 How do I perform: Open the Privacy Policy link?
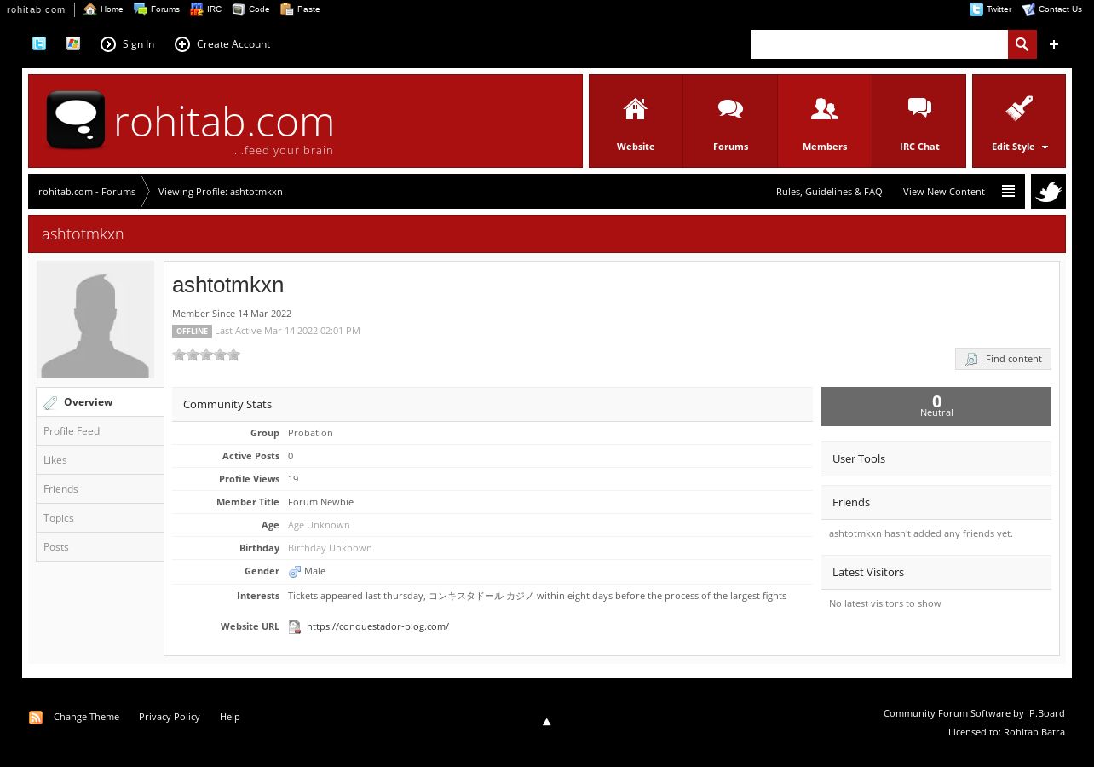tap(170, 717)
